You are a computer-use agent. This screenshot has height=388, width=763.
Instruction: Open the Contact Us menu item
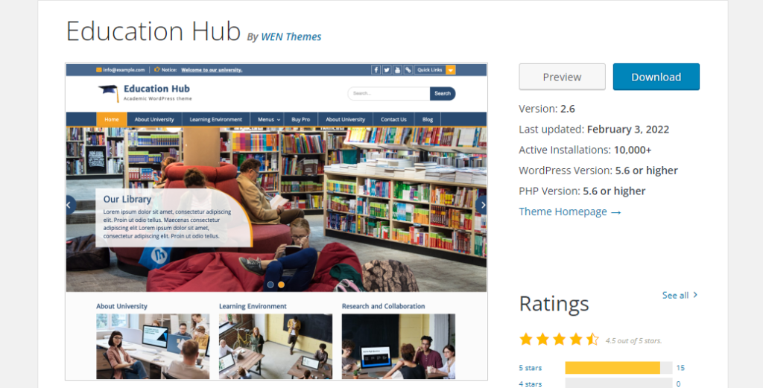pyautogui.click(x=393, y=120)
